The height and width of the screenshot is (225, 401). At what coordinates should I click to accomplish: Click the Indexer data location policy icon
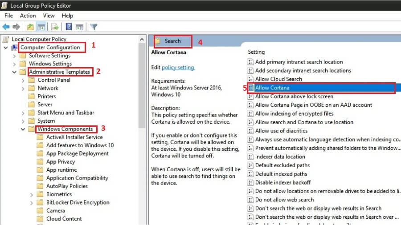tap(250, 157)
